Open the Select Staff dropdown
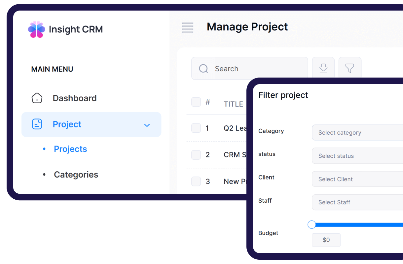This screenshot has width=403, height=264. coord(357,202)
